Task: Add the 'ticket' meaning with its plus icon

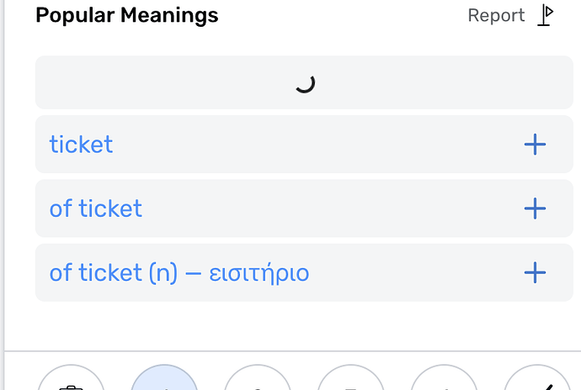Action: tap(535, 145)
